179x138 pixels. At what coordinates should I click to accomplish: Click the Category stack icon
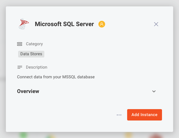(x=20, y=44)
